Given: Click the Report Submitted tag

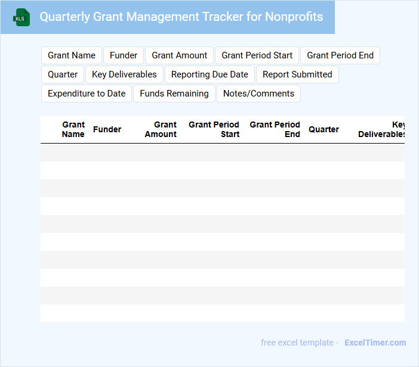Looking at the screenshot, I should click(x=297, y=74).
